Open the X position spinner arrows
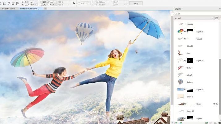Viewport: 221px width, 124px height. click(36, 2)
